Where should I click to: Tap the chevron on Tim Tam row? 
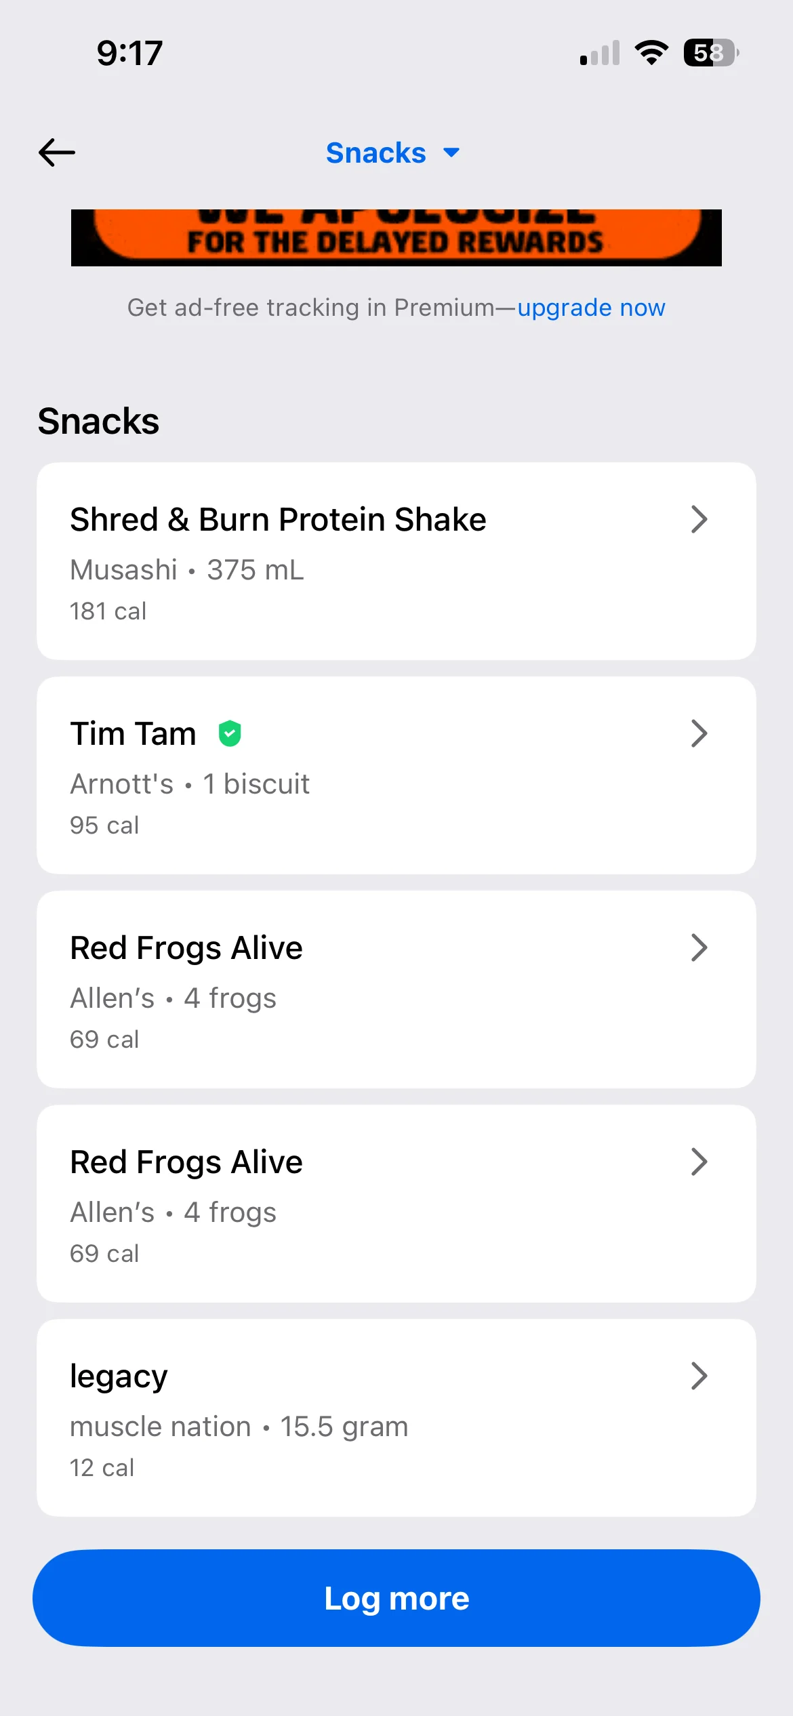tap(699, 733)
